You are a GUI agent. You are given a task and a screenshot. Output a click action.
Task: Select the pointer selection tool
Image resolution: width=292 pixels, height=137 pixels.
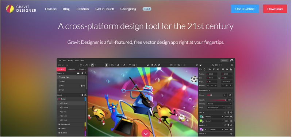click(x=107, y=65)
